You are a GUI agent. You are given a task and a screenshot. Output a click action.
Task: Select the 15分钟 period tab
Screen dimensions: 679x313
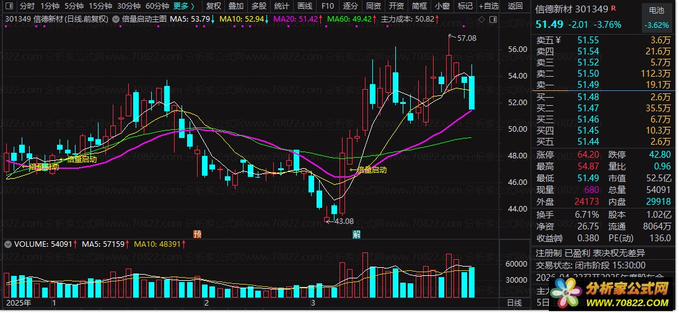(x=100, y=6)
